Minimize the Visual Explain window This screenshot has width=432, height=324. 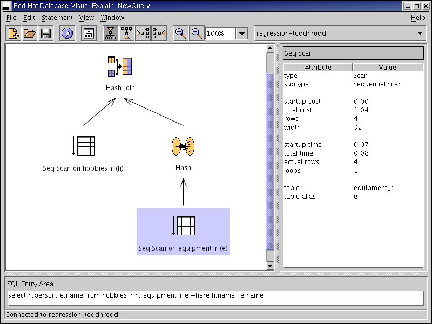pyautogui.click(x=408, y=6)
